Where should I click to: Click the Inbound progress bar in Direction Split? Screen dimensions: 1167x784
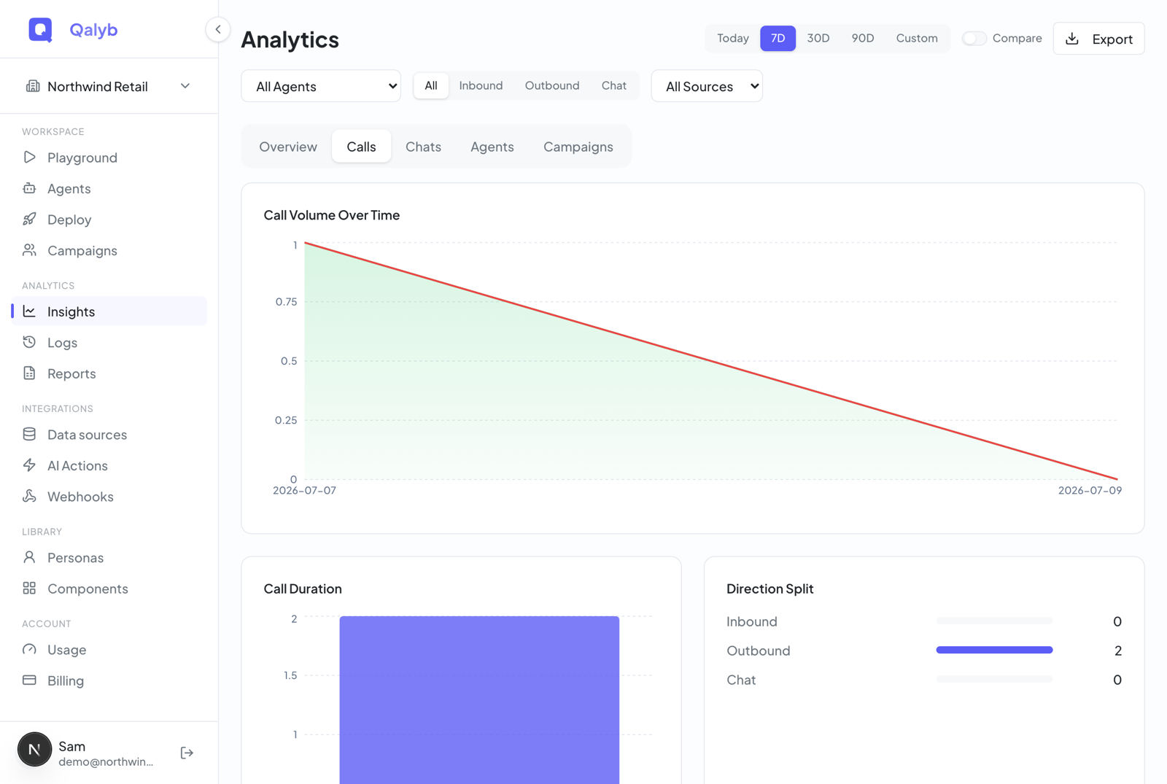pyautogui.click(x=994, y=621)
